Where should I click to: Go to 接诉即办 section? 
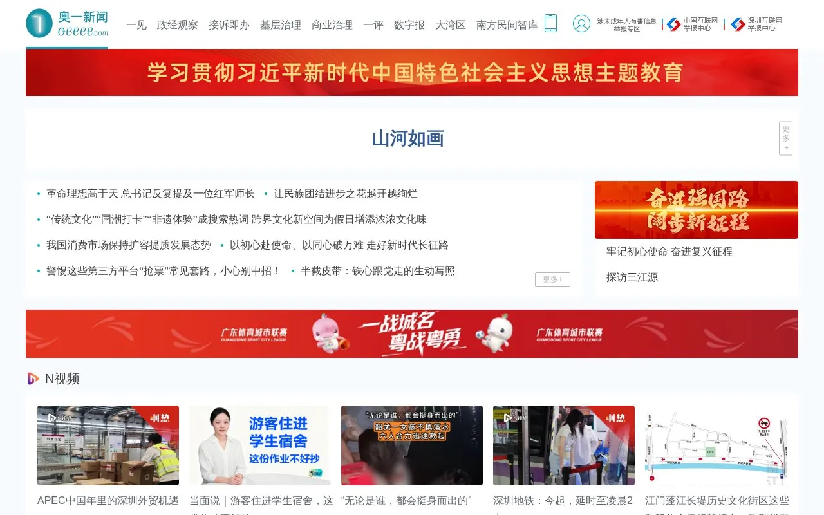point(229,24)
